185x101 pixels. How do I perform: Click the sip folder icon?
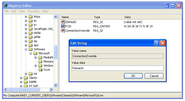point(31,41)
